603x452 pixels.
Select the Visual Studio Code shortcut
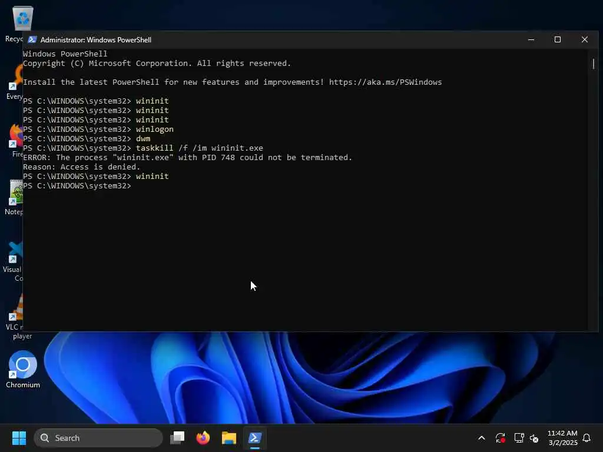(x=13, y=261)
